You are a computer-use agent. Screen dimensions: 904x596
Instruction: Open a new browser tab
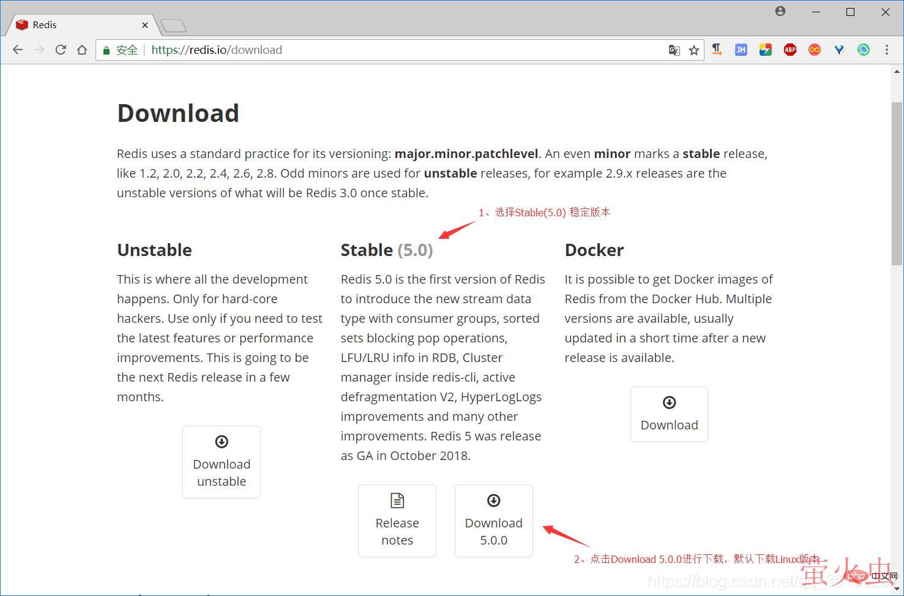(x=173, y=26)
